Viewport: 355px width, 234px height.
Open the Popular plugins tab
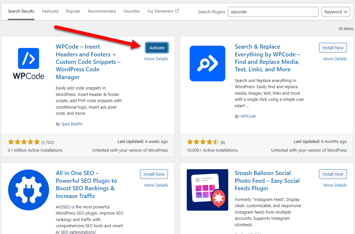pyautogui.click(x=73, y=11)
